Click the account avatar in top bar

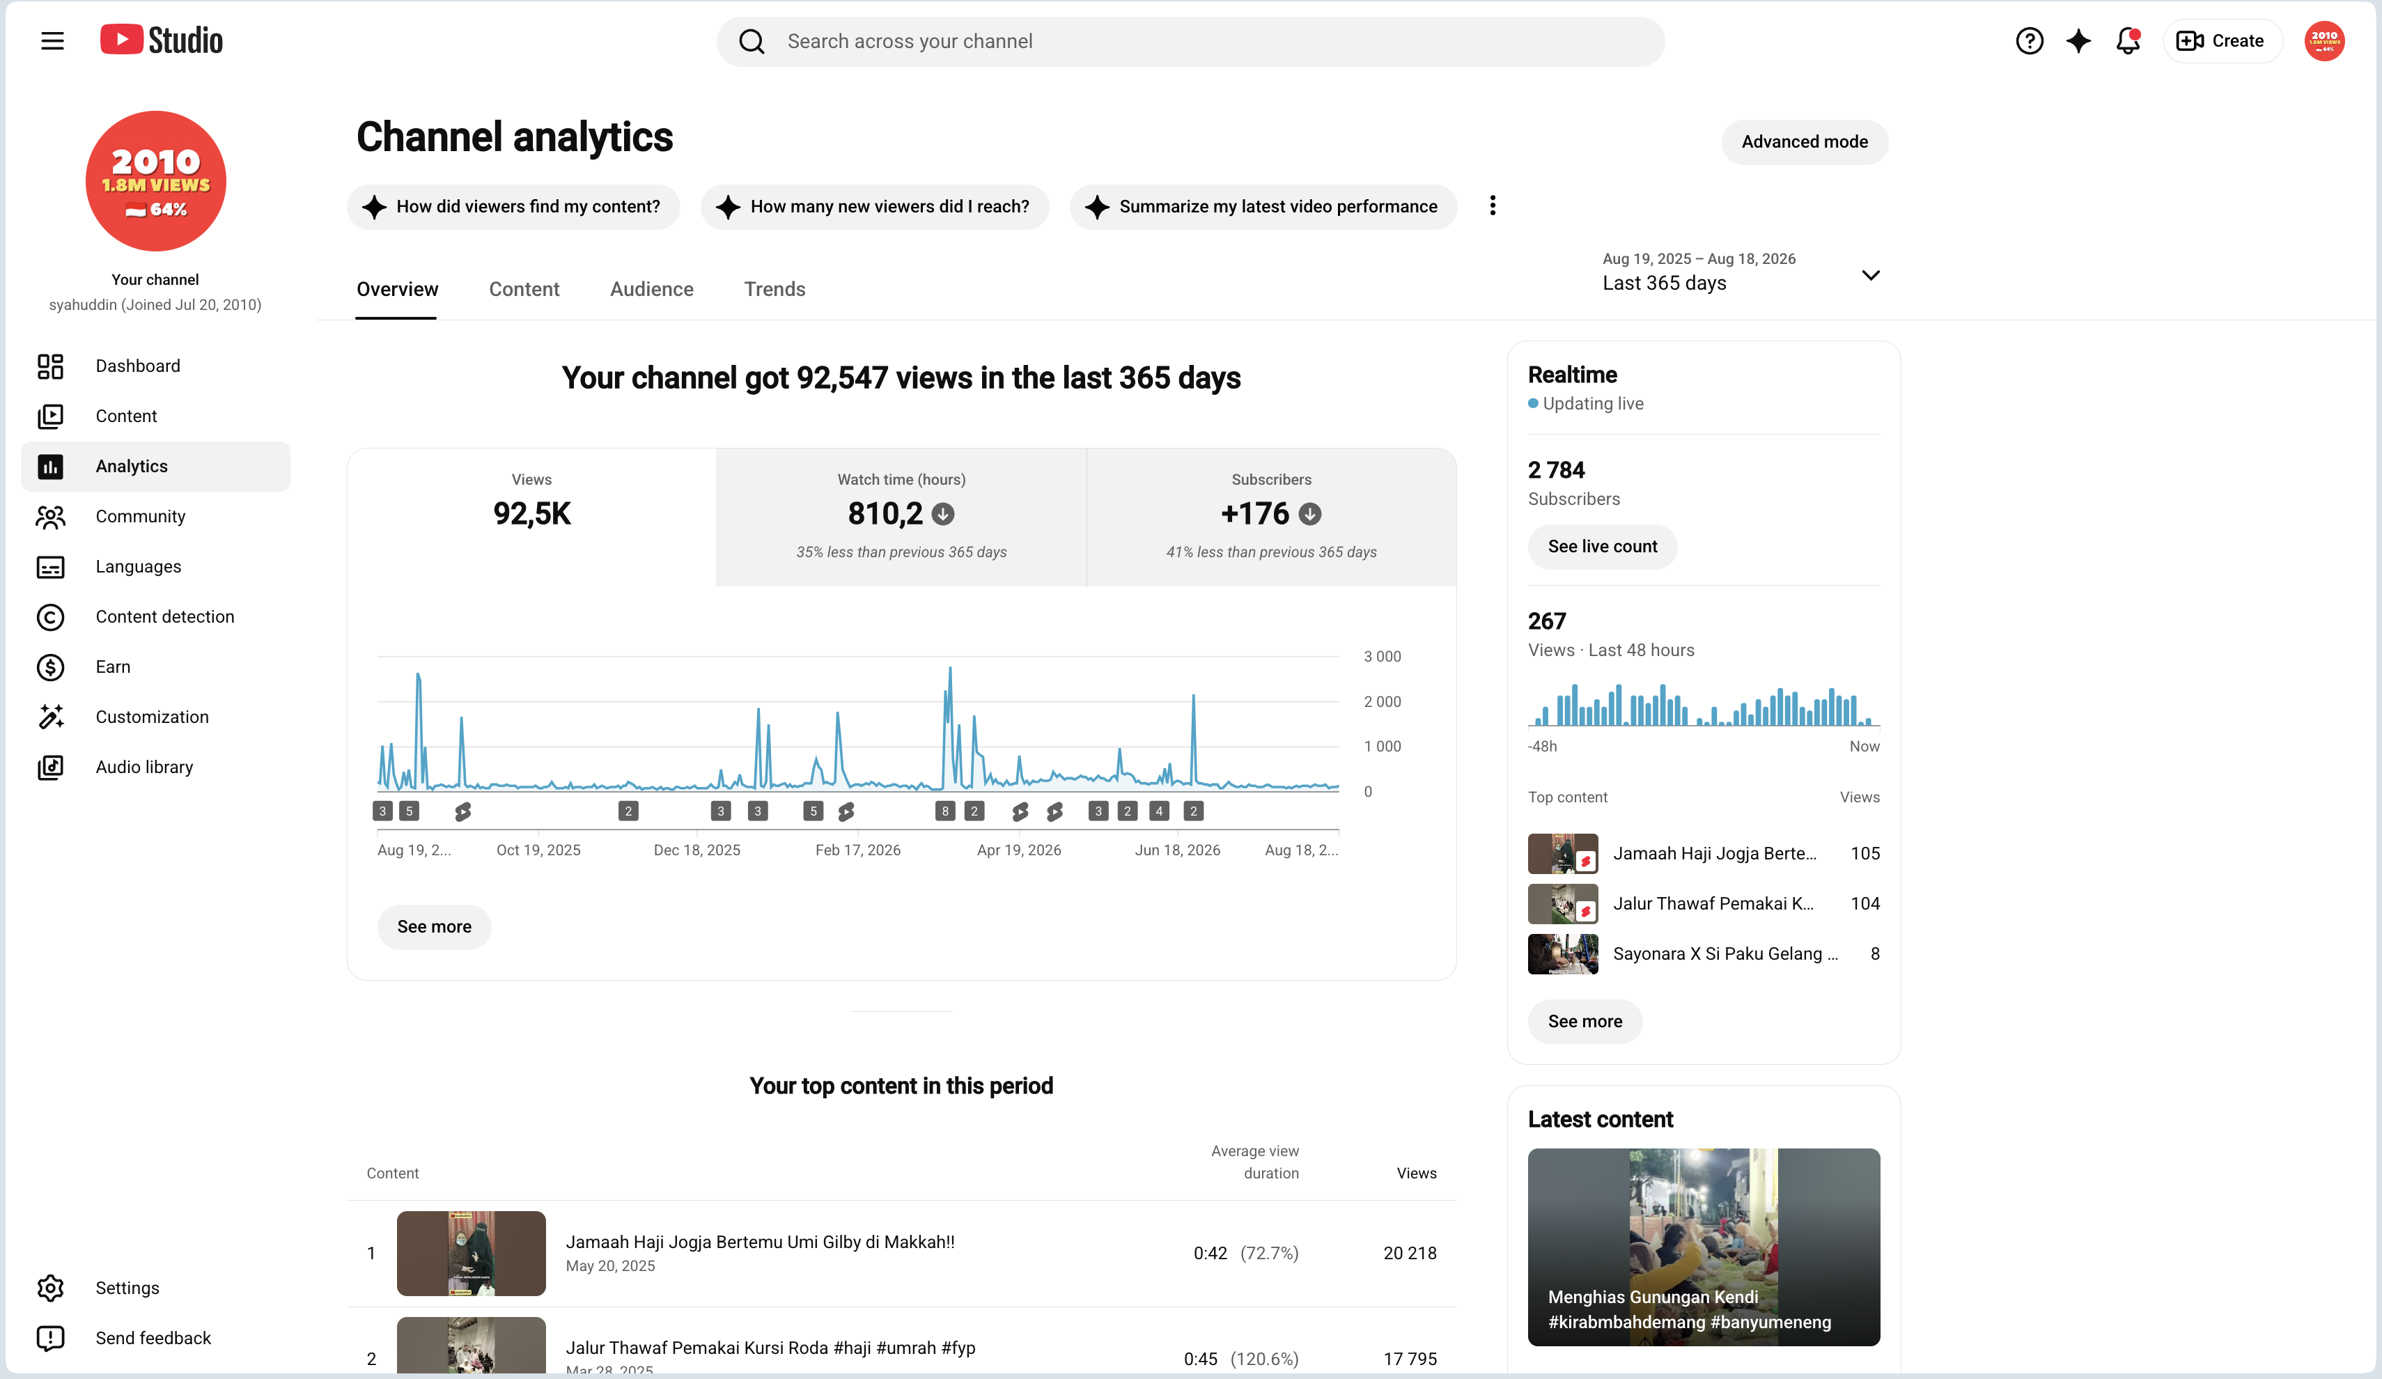pos(2323,40)
